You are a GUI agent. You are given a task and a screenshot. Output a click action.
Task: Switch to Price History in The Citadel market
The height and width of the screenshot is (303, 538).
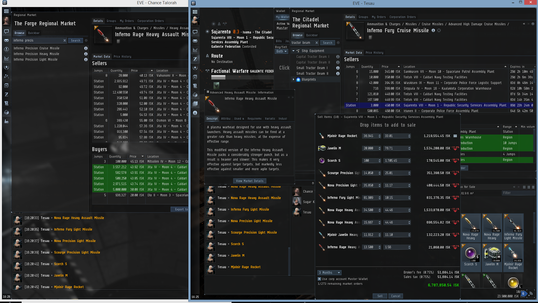(x=374, y=52)
